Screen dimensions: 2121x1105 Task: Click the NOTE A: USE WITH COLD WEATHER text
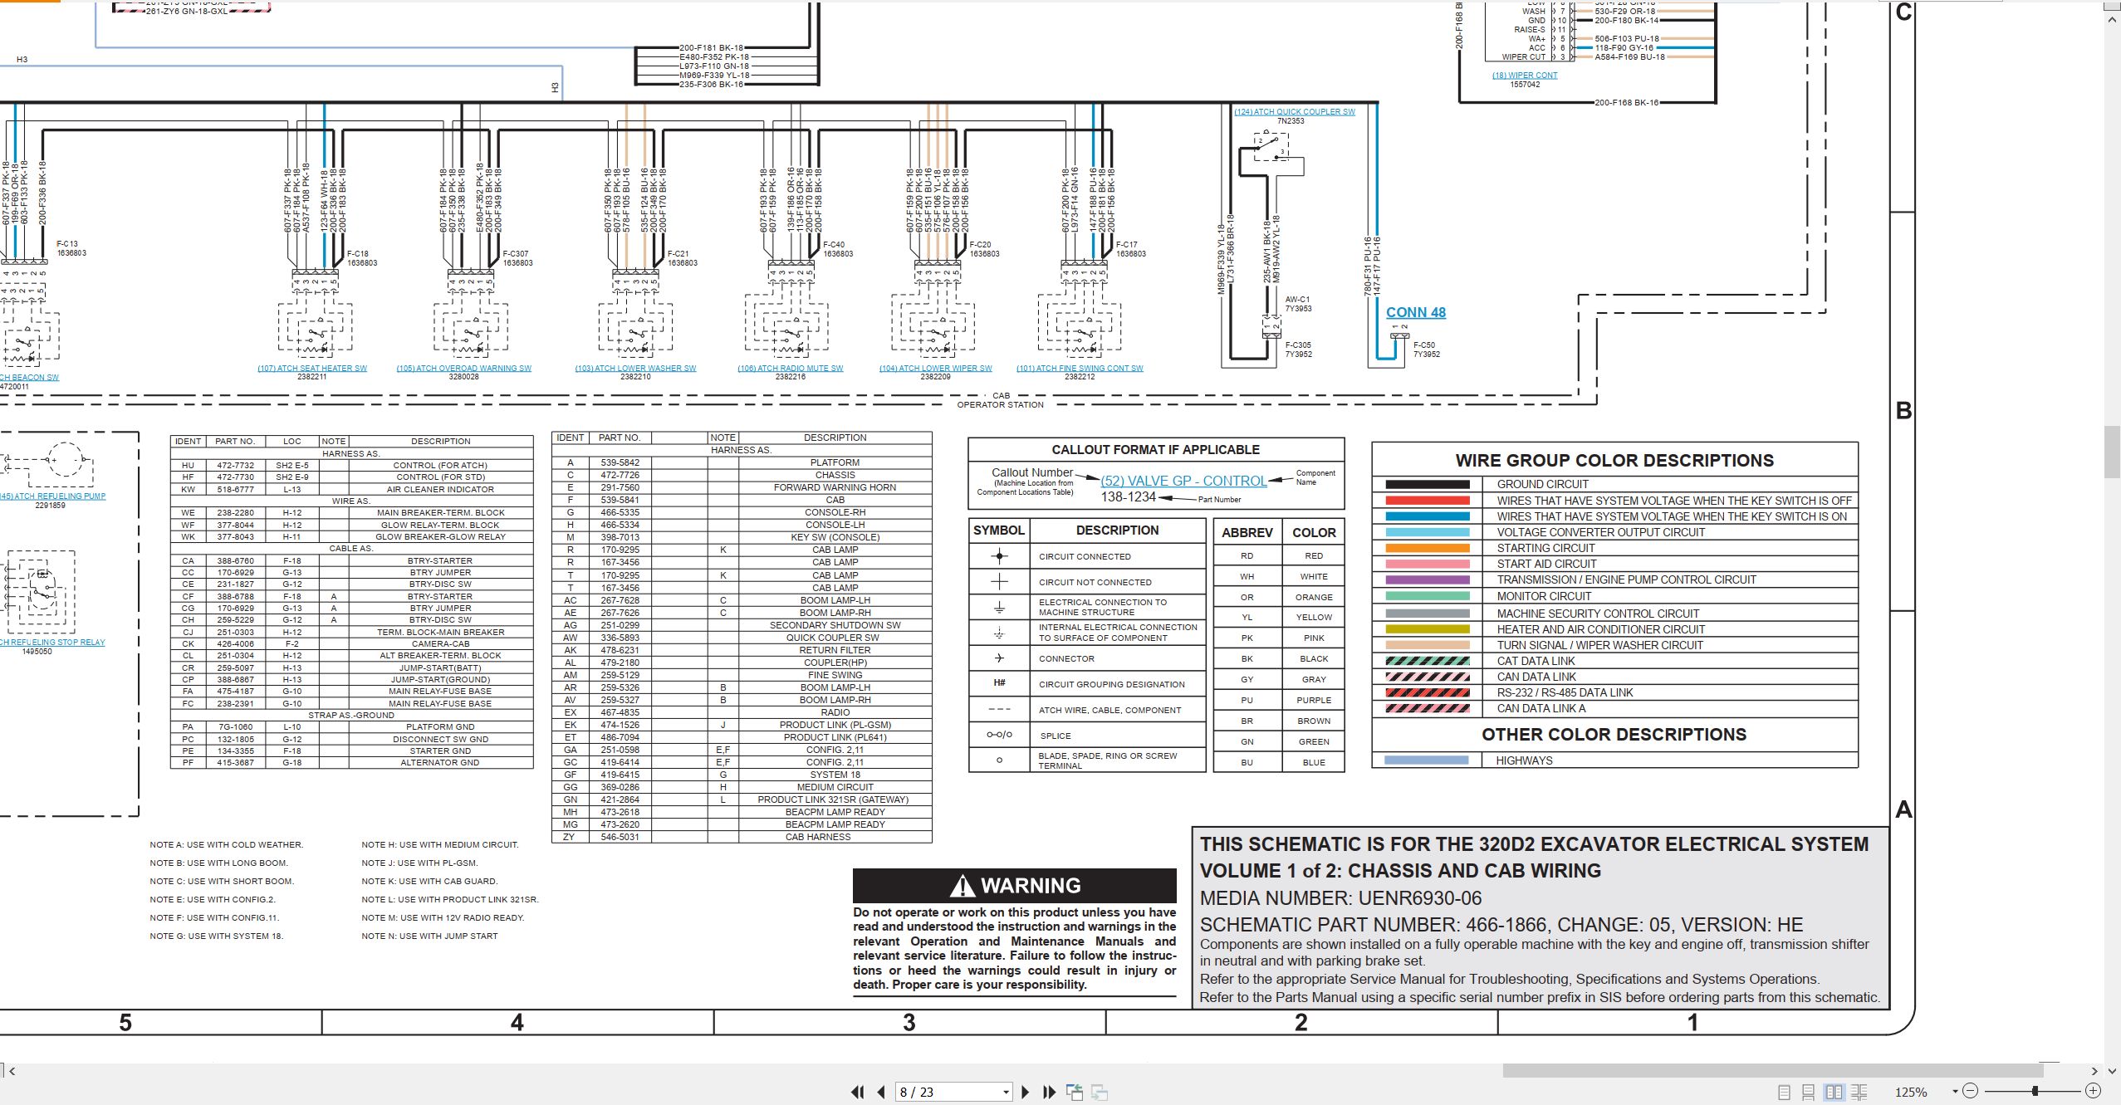[226, 844]
